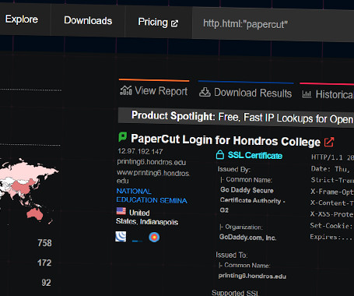Click the United States flag icon
This screenshot has height=296, width=354.
(121, 211)
